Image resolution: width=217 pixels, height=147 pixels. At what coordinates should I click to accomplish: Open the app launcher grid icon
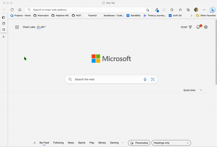[x=17, y=27]
